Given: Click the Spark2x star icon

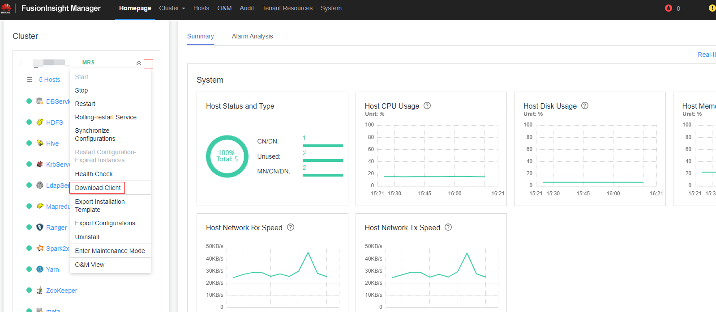Looking at the screenshot, I should coord(40,248).
